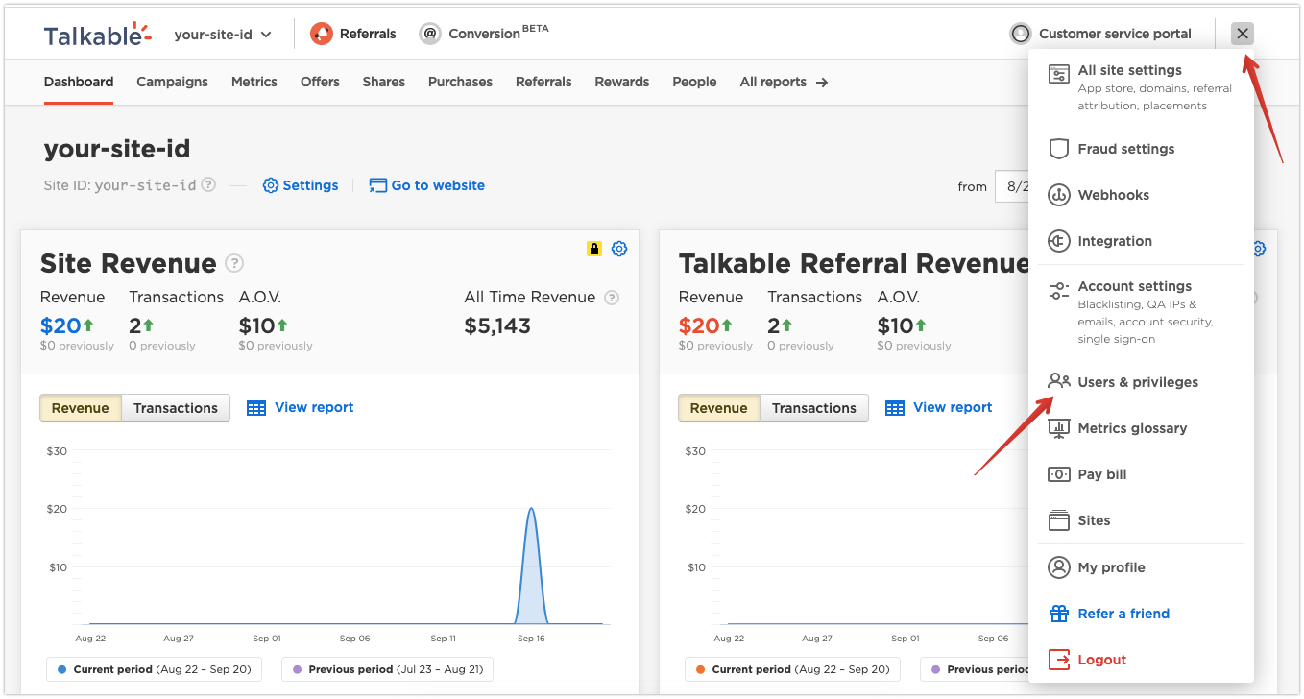Toggle Current period legend in Referral Revenue chart

793,669
